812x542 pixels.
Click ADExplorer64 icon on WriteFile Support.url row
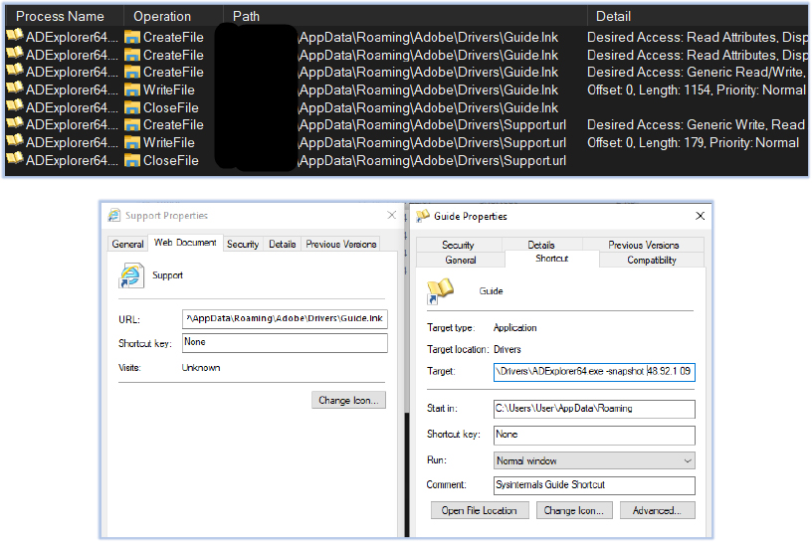15,141
